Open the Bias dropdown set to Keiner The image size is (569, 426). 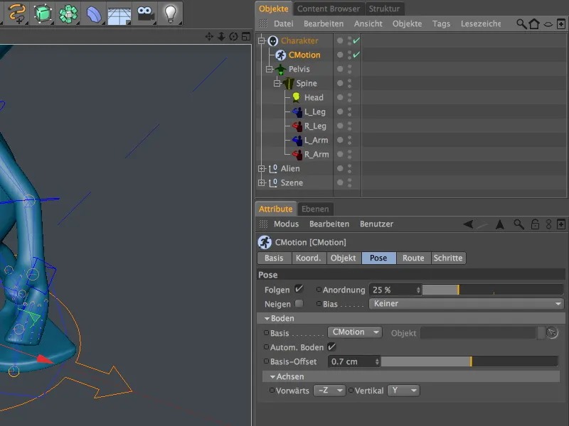pos(467,304)
